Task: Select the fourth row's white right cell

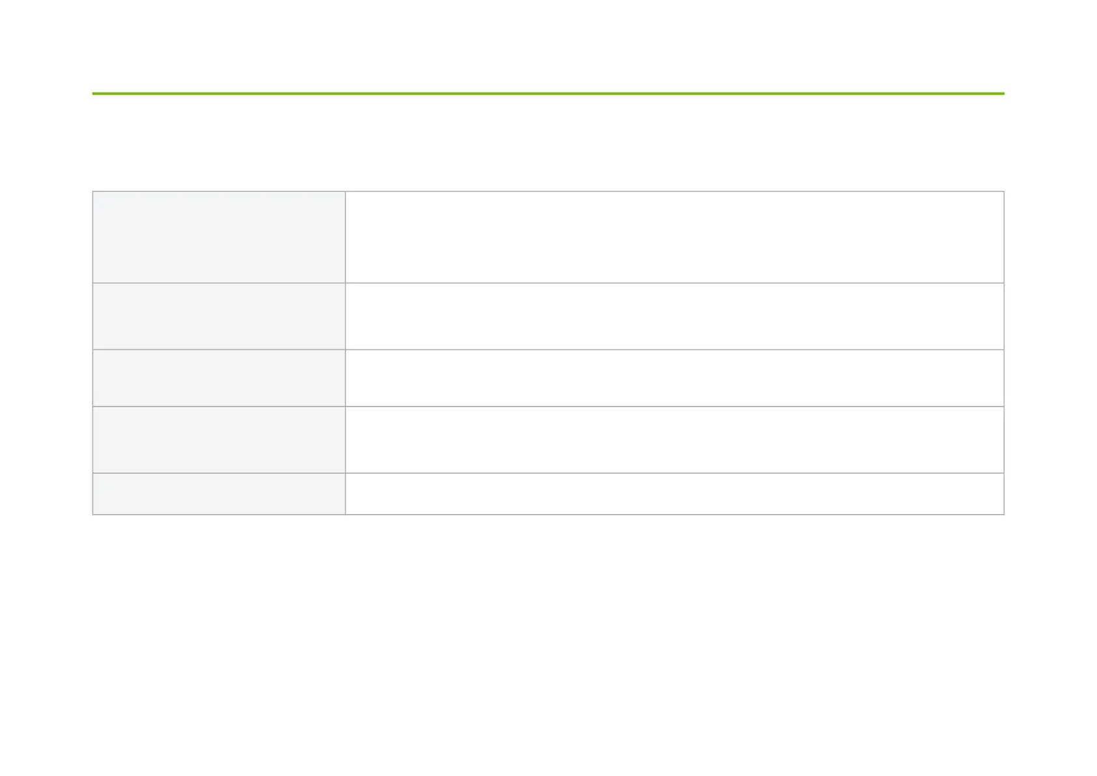Action: pos(674,440)
